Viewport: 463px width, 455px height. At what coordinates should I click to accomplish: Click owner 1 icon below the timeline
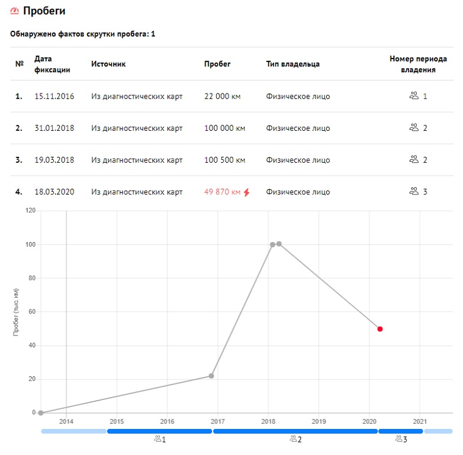pyautogui.click(x=157, y=439)
